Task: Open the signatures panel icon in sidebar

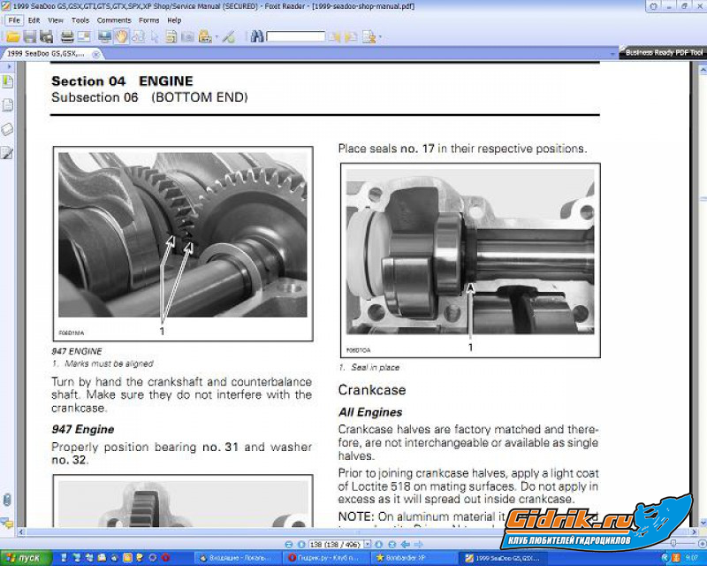Action: coord(7,153)
